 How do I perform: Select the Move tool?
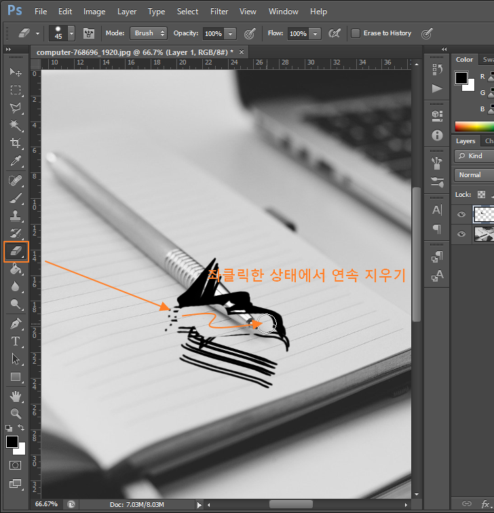(x=16, y=72)
